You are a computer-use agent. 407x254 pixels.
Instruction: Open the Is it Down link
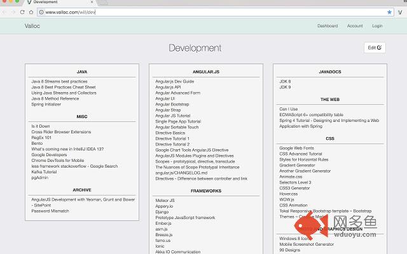tap(41, 126)
